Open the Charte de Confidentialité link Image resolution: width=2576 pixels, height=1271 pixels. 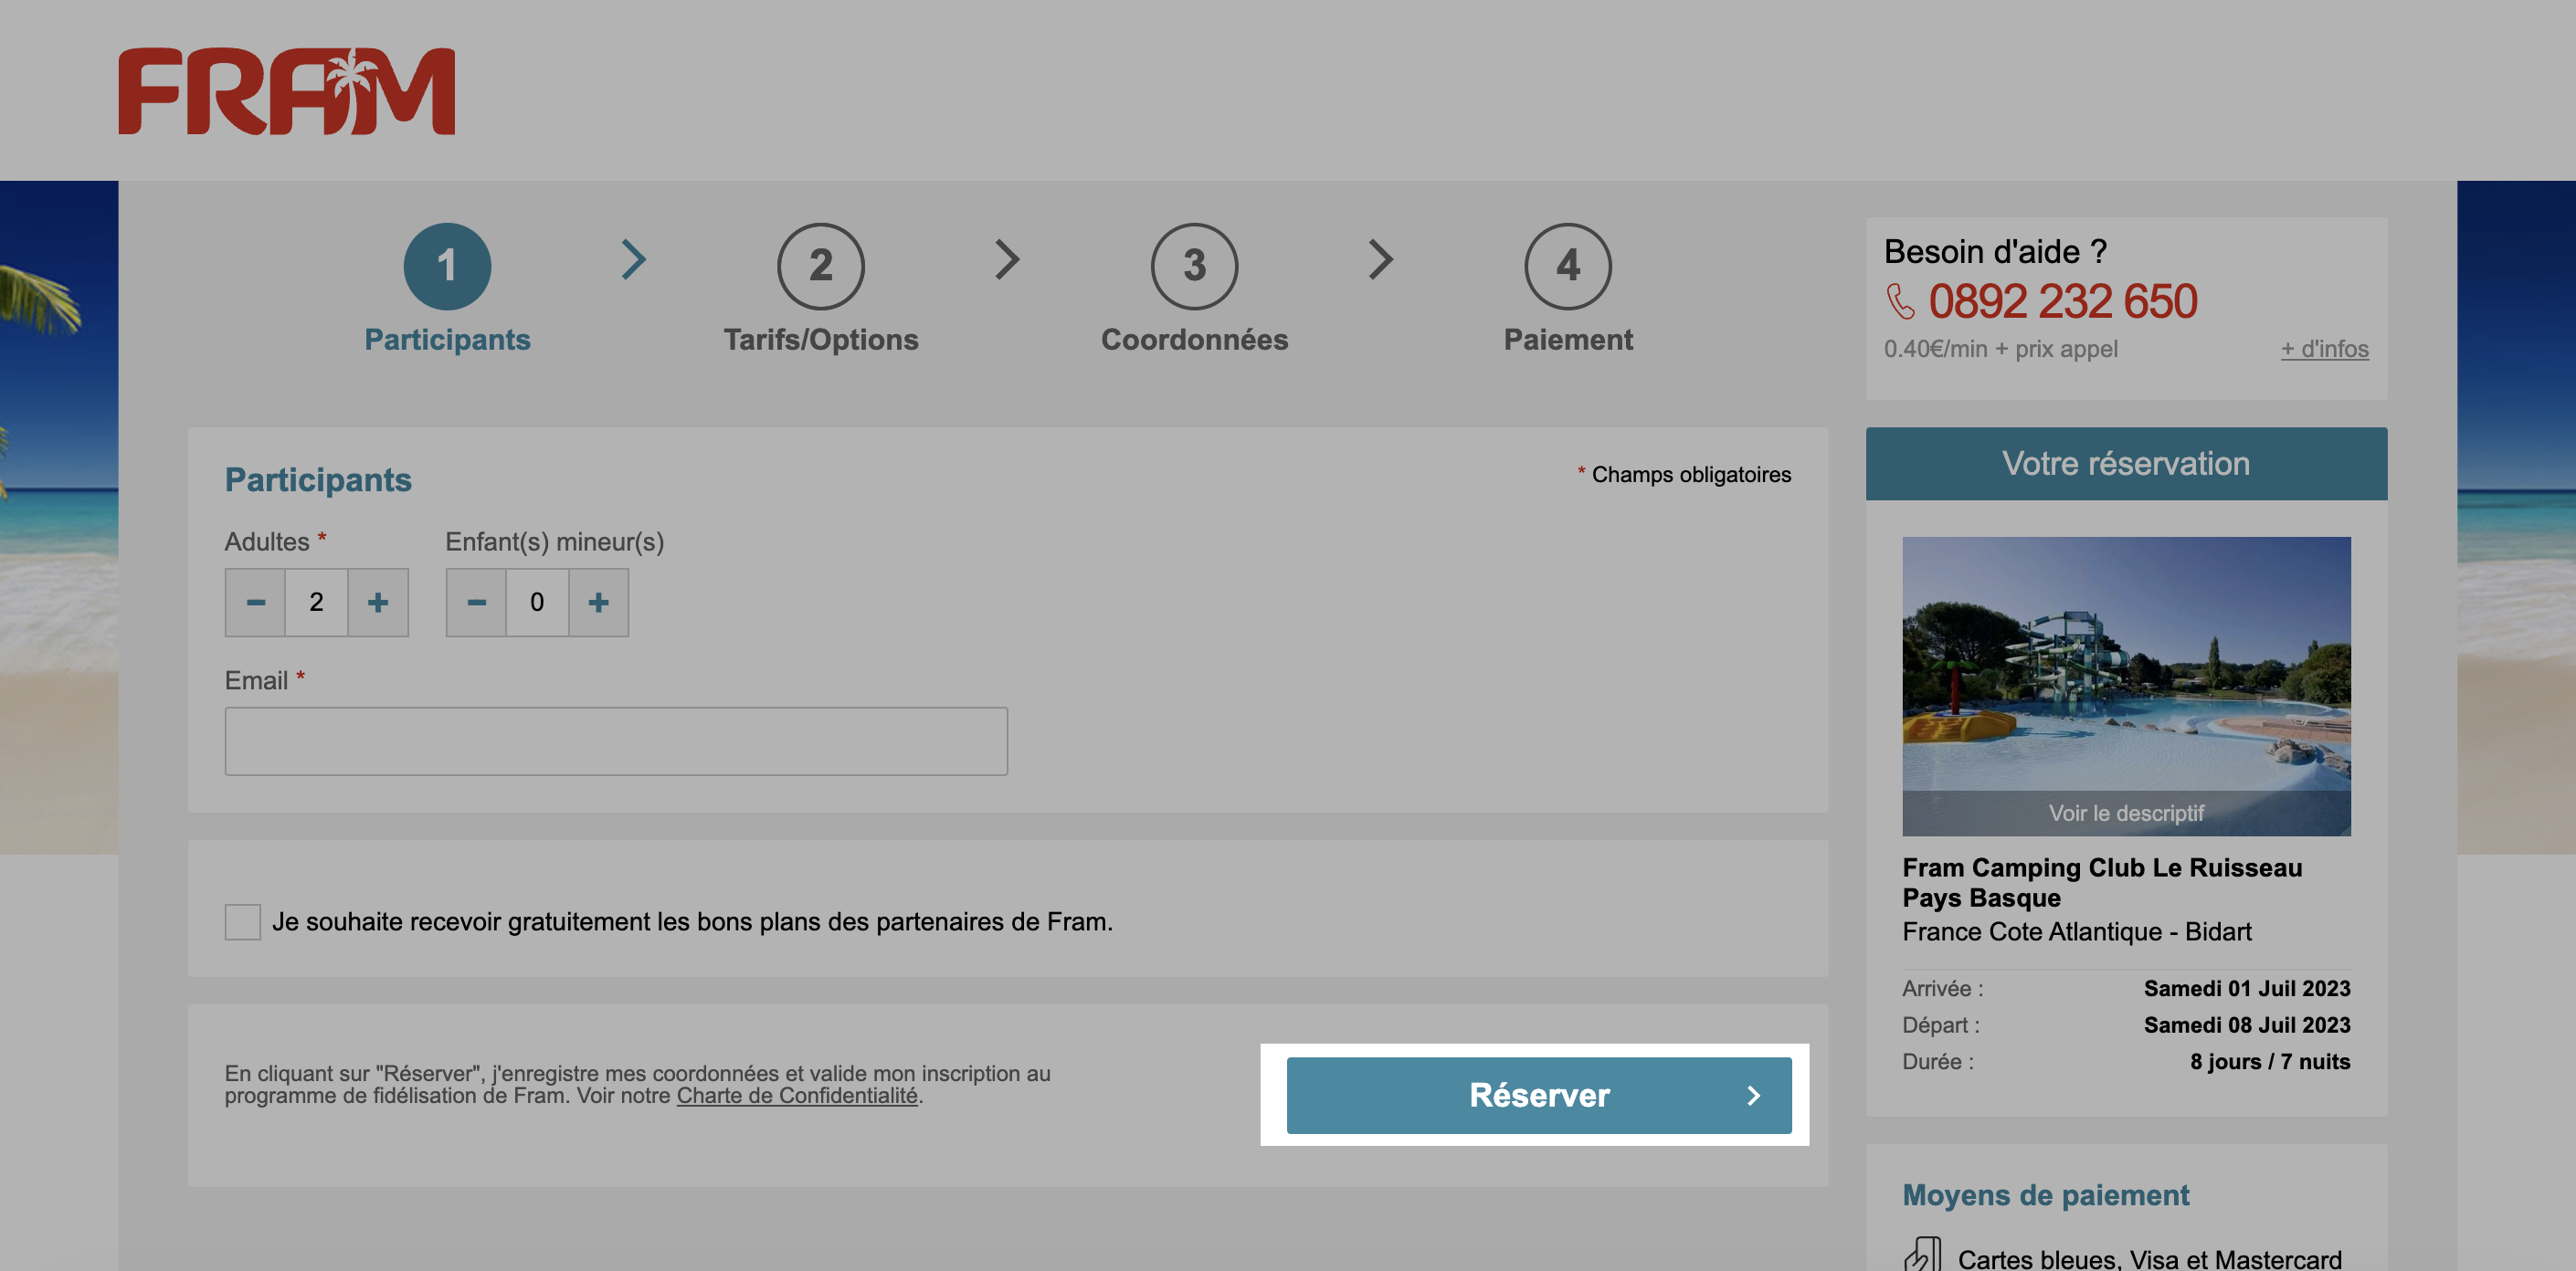click(x=797, y=1096)
